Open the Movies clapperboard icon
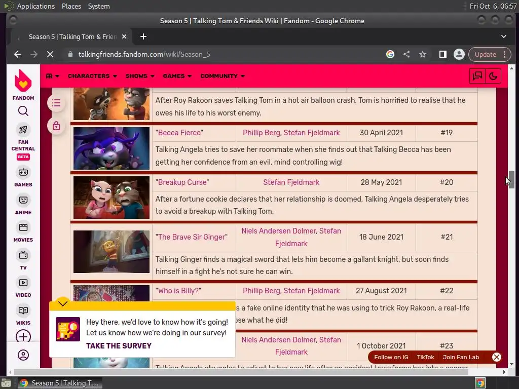Image resolution: width=519 pixels, height=389 pixels. coord(23,227)
